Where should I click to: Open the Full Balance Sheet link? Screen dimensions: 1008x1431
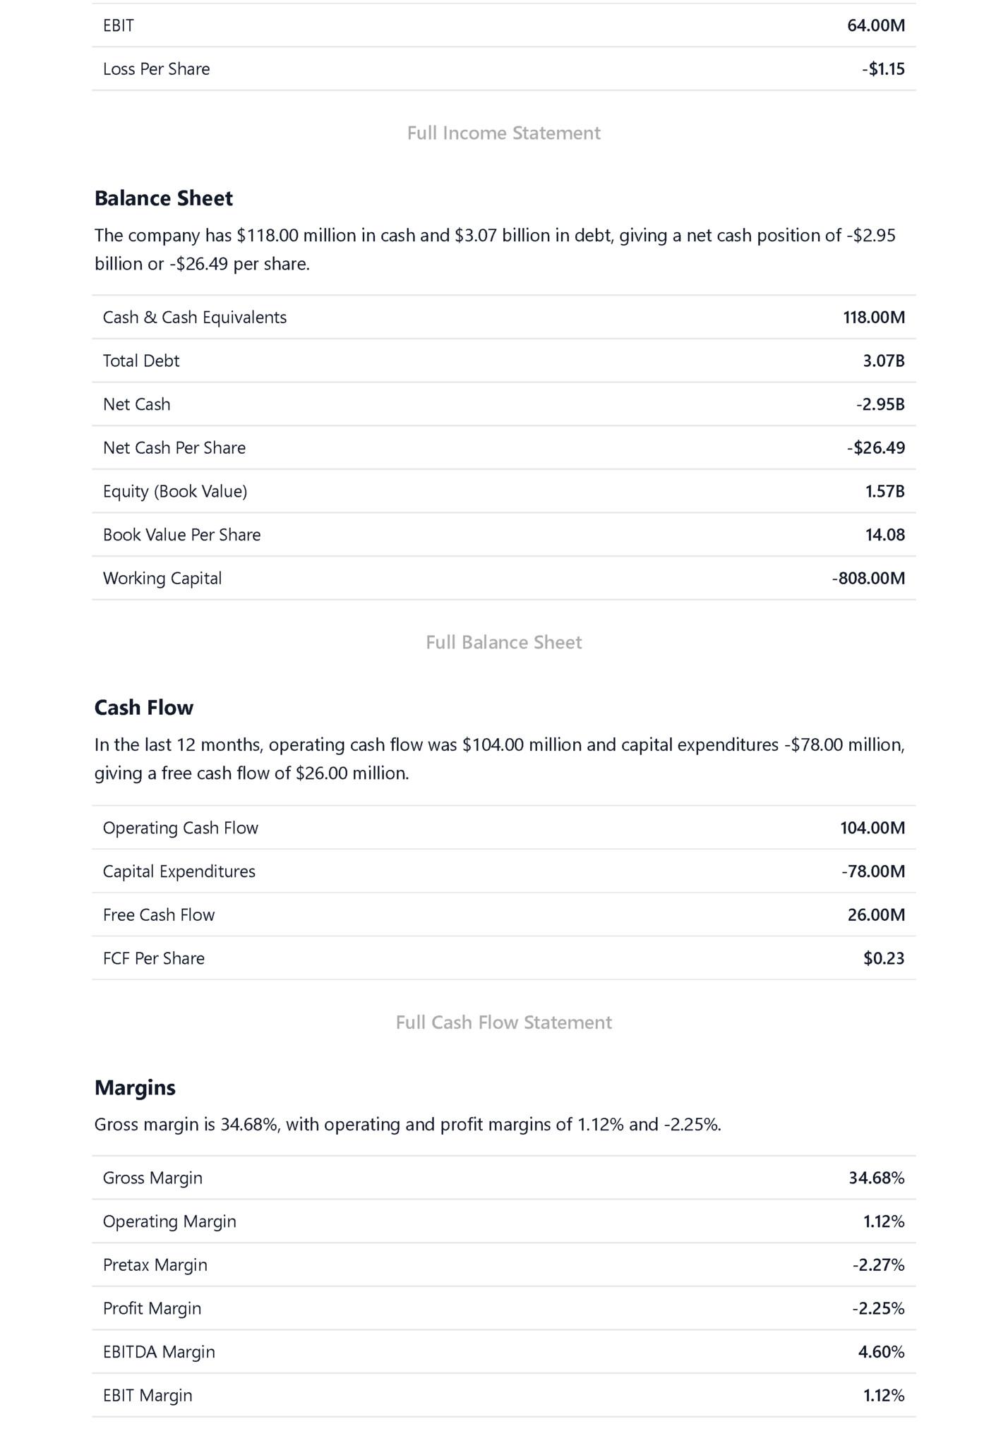click(503, 642)
